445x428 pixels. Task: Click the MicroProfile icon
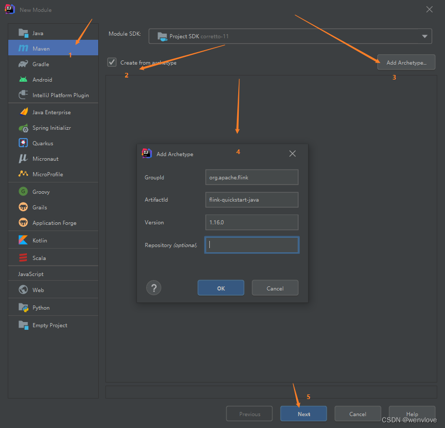23,174
